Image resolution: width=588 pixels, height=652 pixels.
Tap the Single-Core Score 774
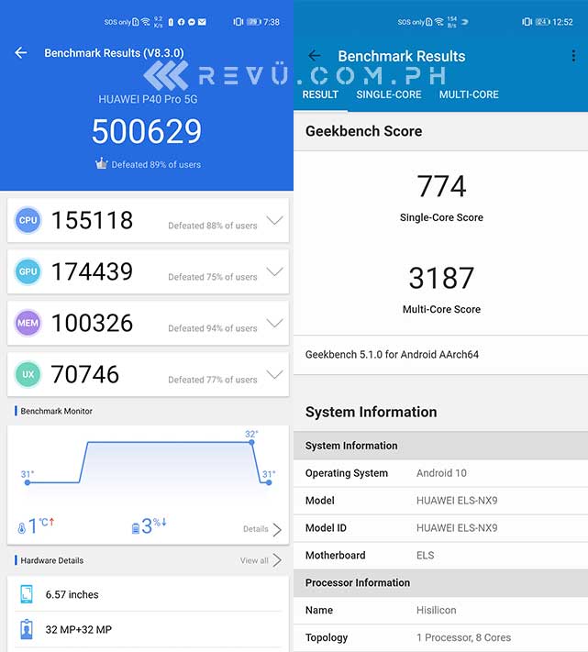(x=441, y=186)
